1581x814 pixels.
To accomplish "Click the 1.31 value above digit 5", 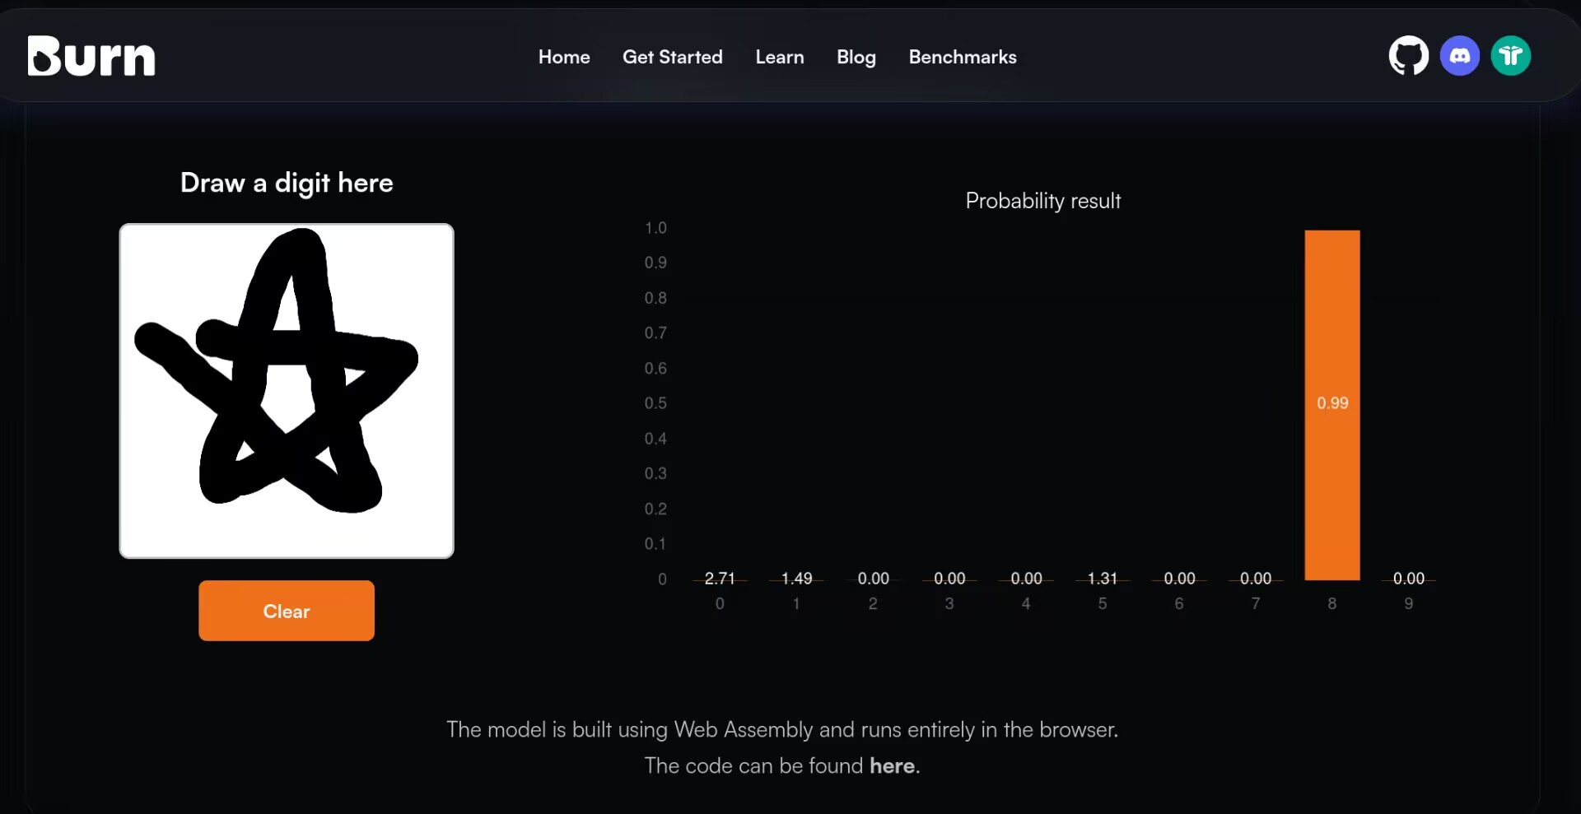I will 1102,579.
